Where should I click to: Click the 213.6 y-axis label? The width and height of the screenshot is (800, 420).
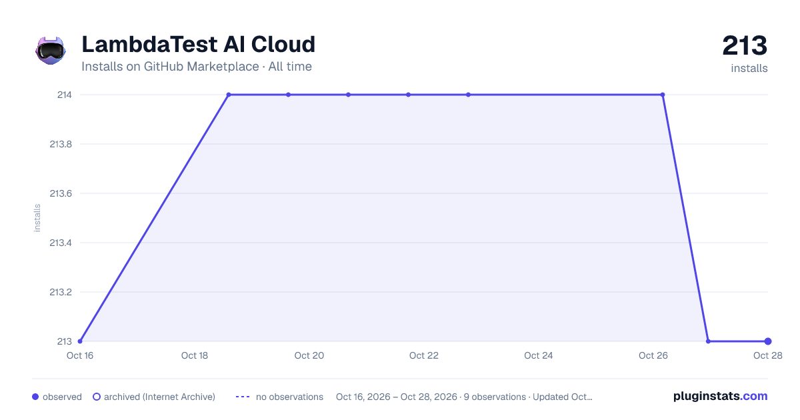click(61, 193)
